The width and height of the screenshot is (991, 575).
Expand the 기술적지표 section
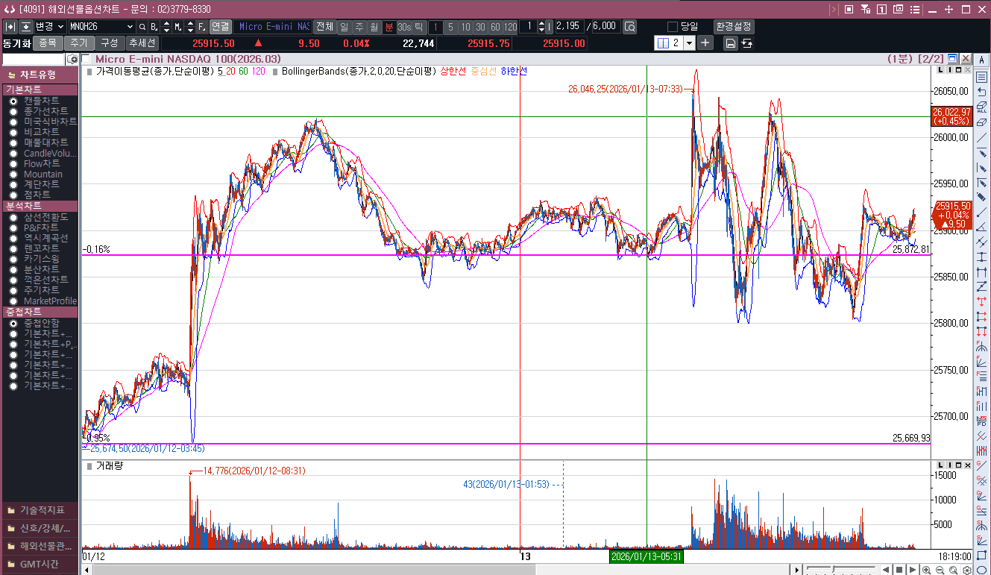41,510
